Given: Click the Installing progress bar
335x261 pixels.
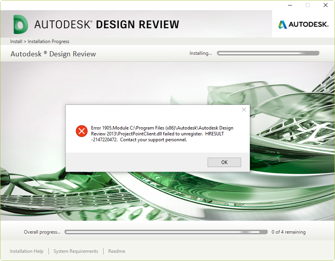Looking at the screenshot, I should (x=268, y=53).
